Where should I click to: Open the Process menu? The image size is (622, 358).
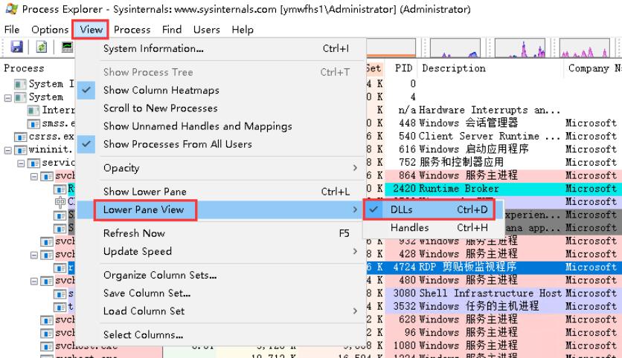tap(132, 30)
